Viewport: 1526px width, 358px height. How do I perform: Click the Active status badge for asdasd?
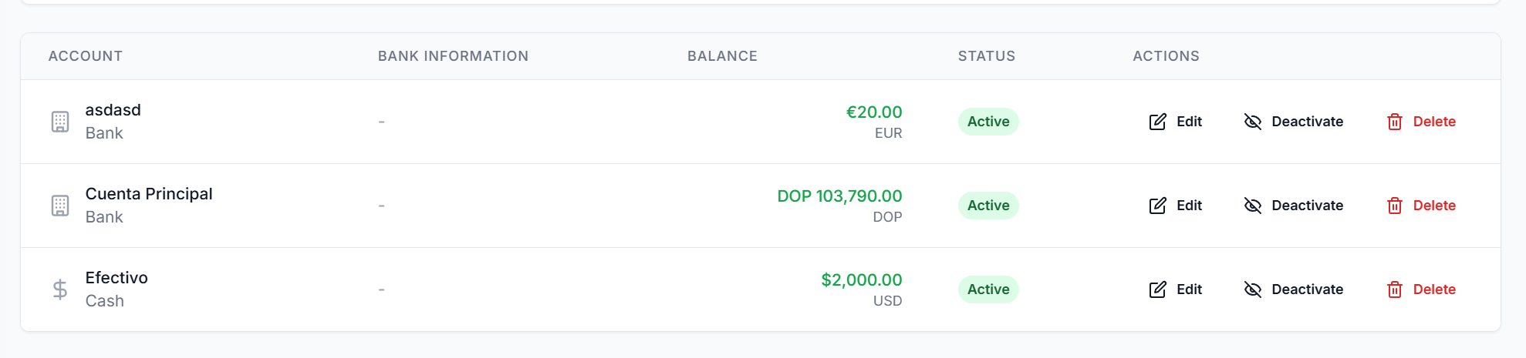click(988, 122)
